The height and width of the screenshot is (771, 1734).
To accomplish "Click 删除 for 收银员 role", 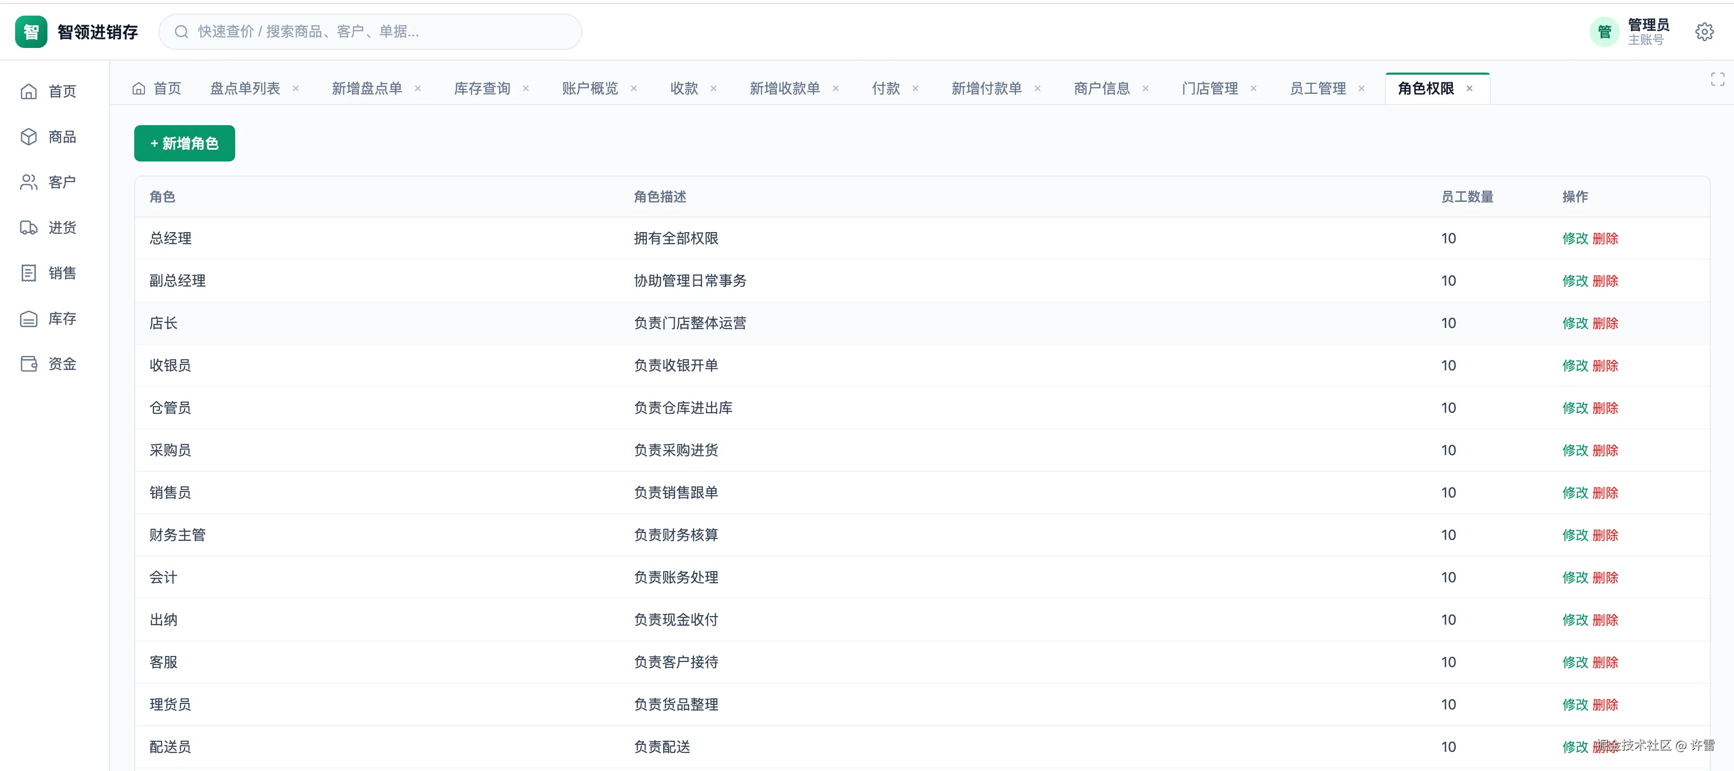I will [x=1605, y=366].
